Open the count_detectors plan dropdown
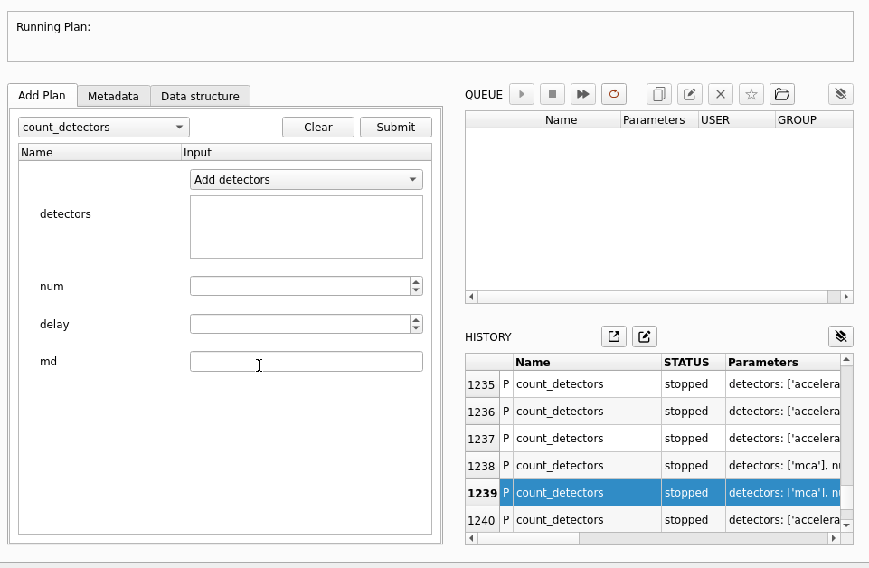Viewport: 869px width, 568px height. coord(104,127)
